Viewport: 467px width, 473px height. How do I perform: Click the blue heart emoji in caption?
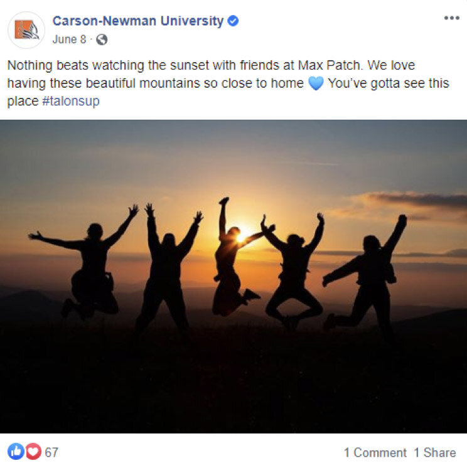pos(316,83)
